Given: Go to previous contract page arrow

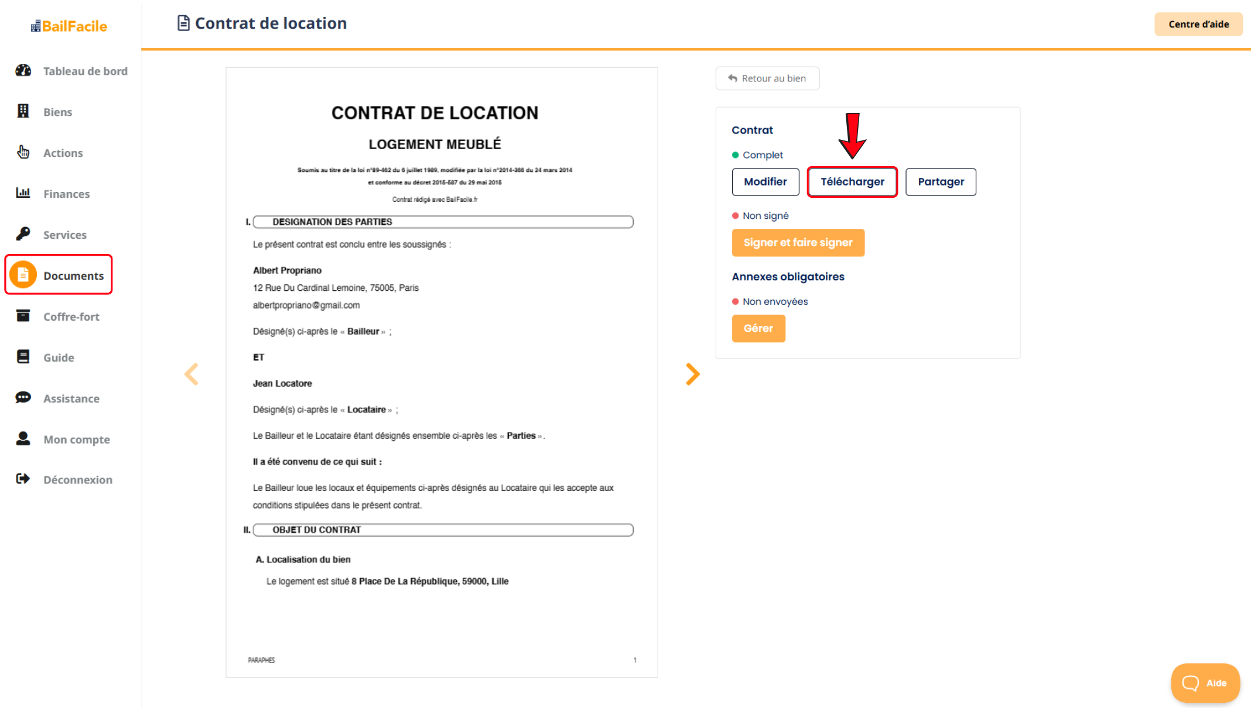Looking at the screenshot, I should tap(192, 374).
